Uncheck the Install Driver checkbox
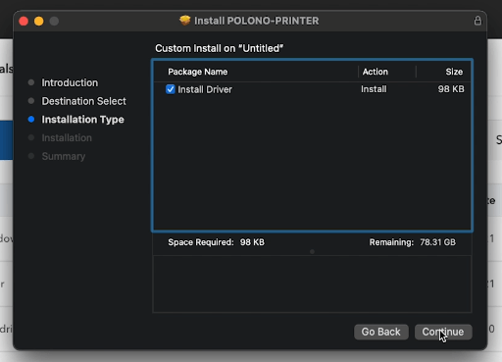 171,89
